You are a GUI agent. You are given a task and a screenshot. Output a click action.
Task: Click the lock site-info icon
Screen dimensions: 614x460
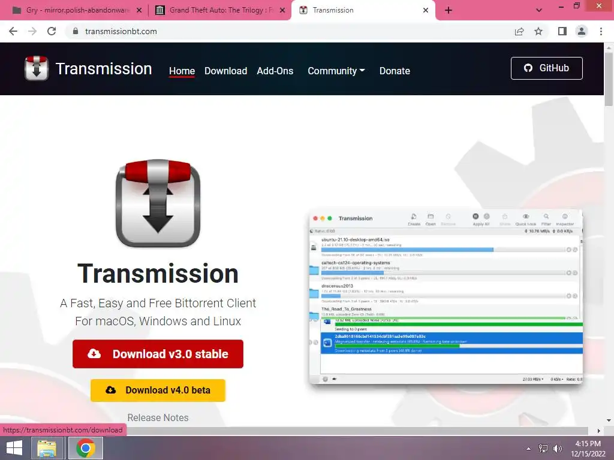point(76,31)
